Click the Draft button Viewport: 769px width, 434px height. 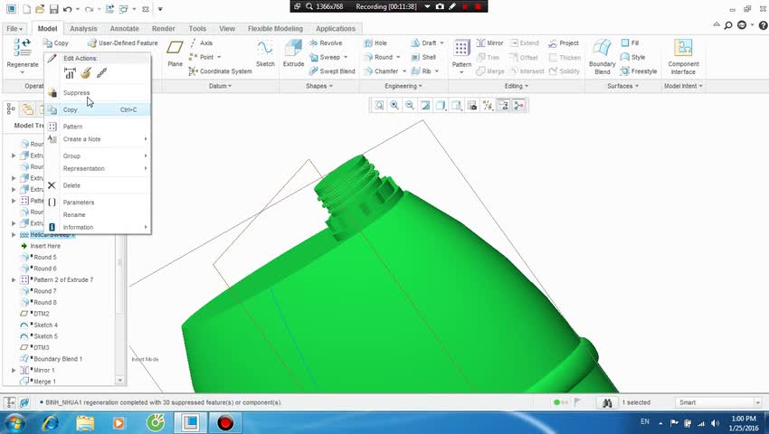[427, 43]
